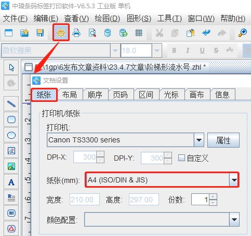
Task: Switch to the 布局 tab
Action: point(70,95)
